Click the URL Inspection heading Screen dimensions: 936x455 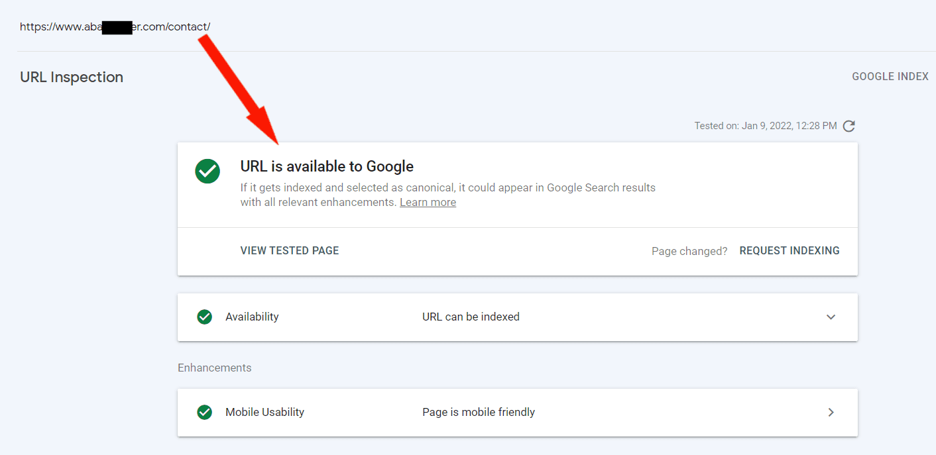coord(72,77)
